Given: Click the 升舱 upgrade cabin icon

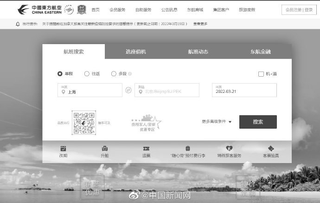Looking at the screenshot, I should pos(104,149).
